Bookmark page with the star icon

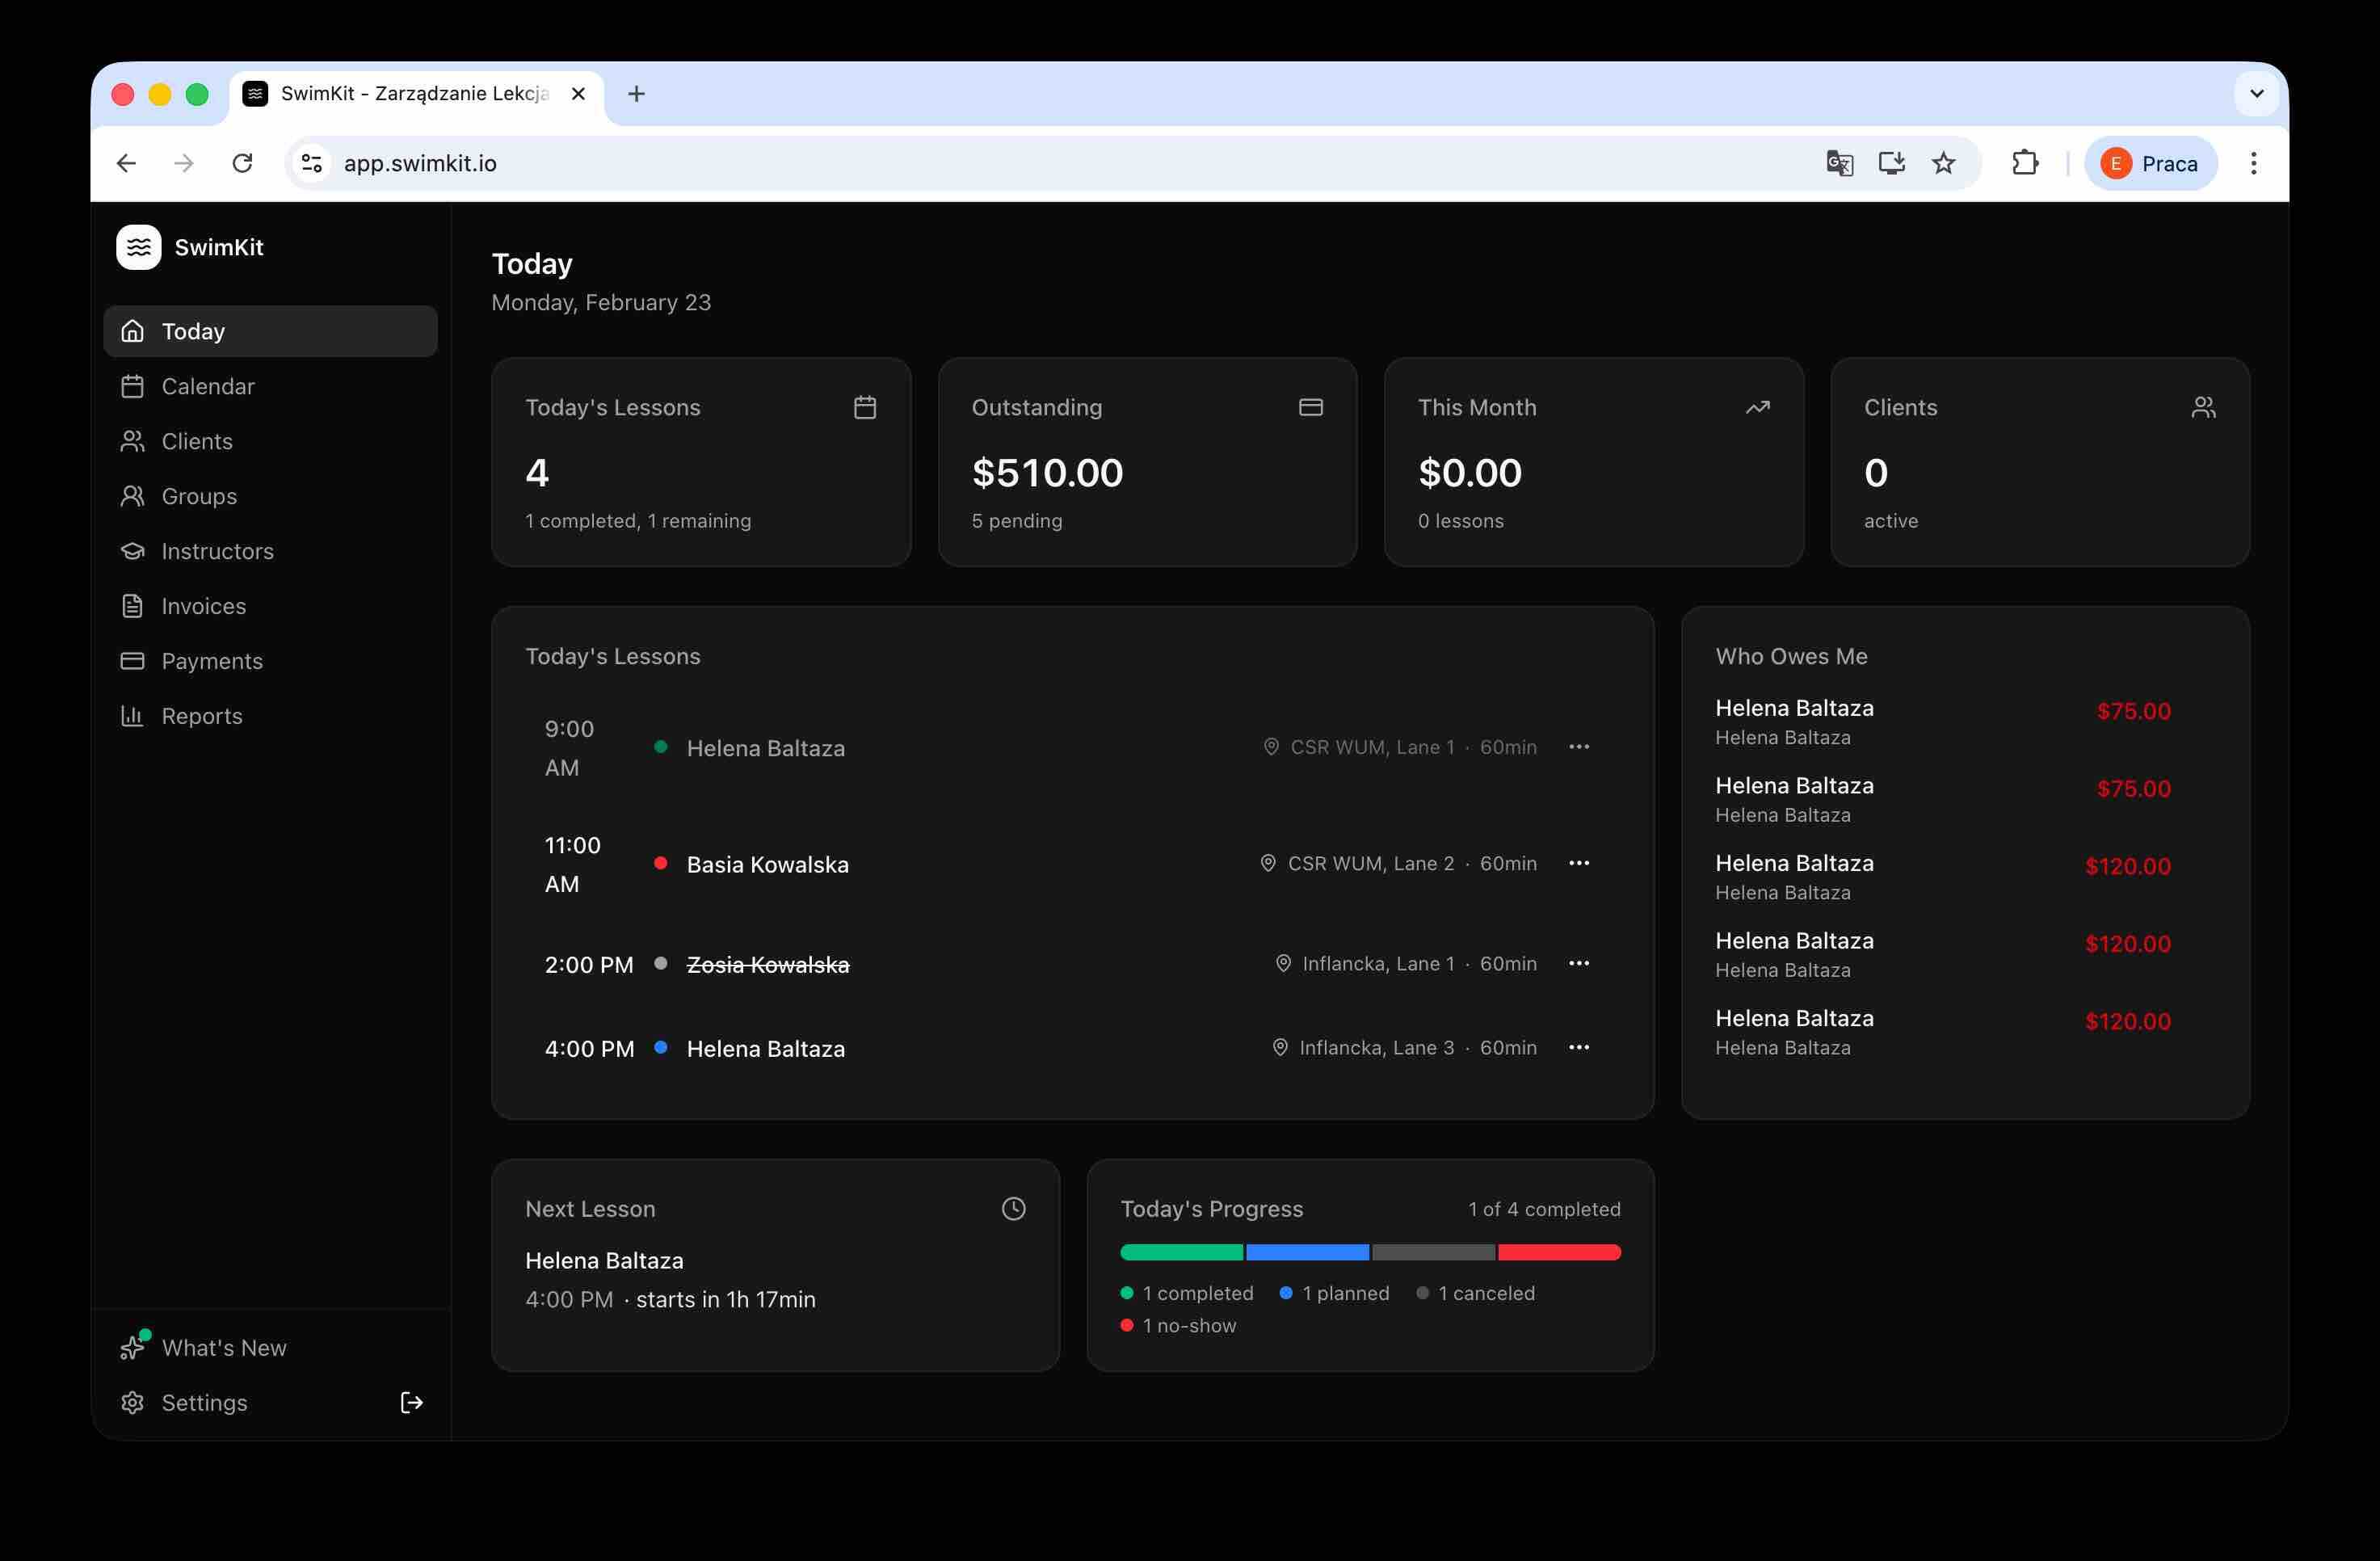[1943, 163]
